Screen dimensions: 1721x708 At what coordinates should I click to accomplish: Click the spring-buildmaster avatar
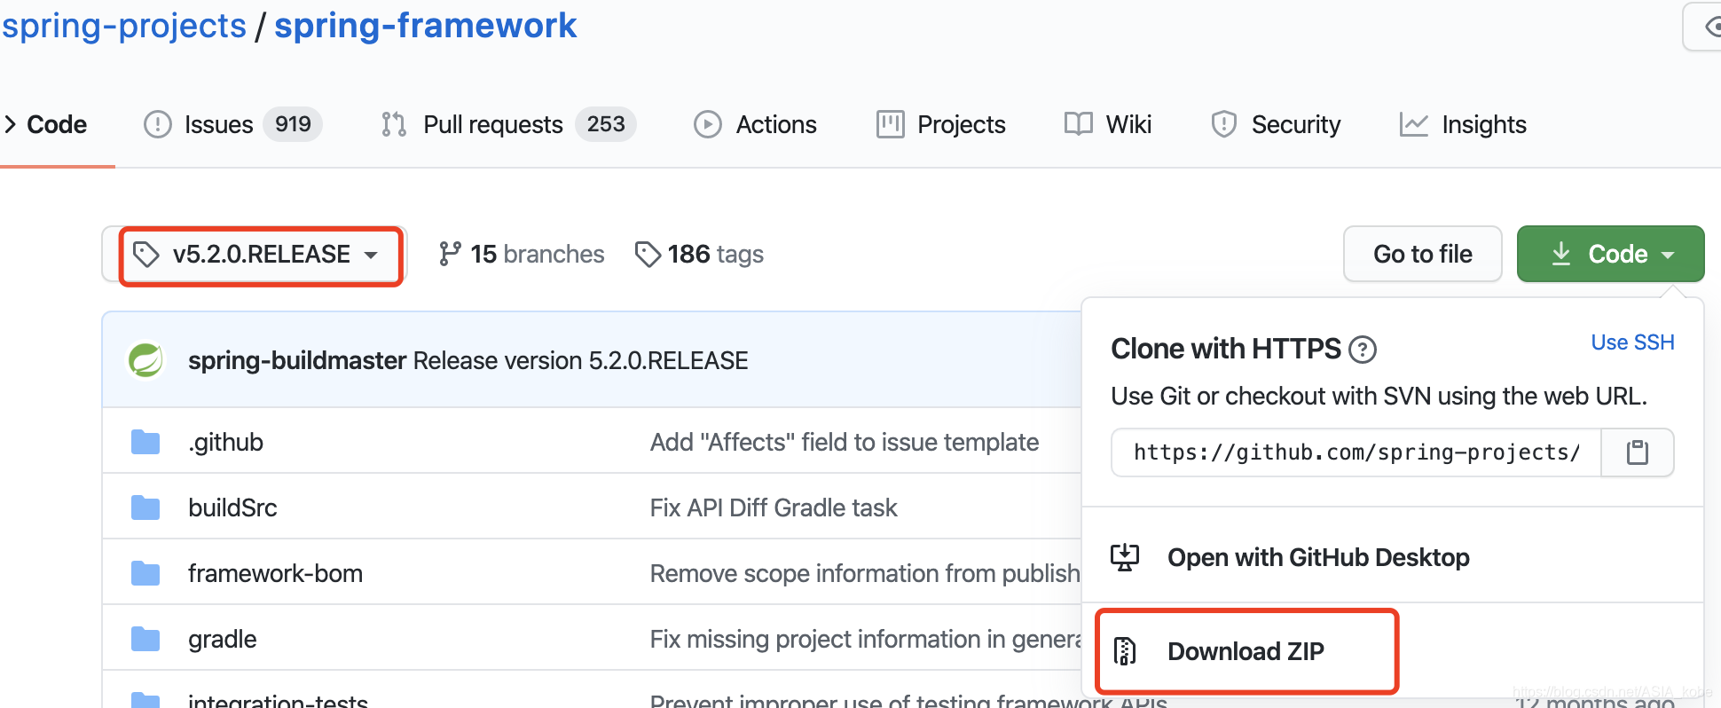tap(145, 360)
